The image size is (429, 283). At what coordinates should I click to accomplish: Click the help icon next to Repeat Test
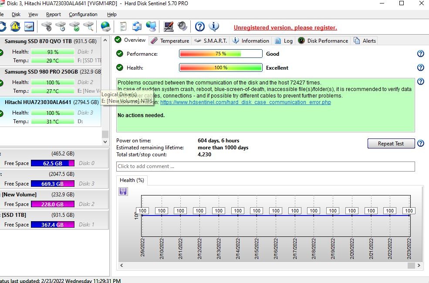point(421,143)
